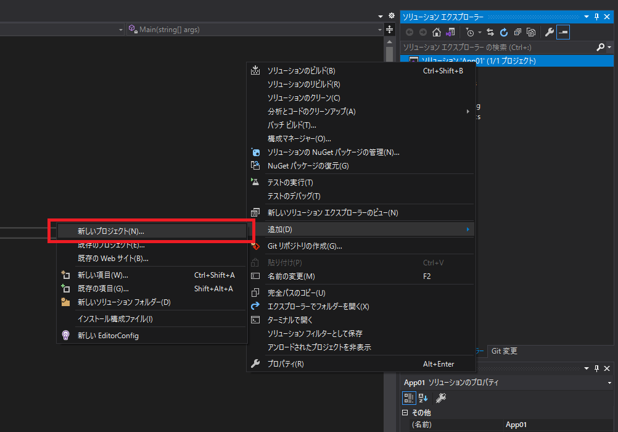Pin the Solution Explorer panel with pushpin
618x432 pixels.
tap(596, 17)
